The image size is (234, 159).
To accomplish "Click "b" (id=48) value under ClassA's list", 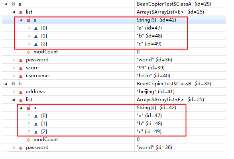I will click(x=149, y=36).
